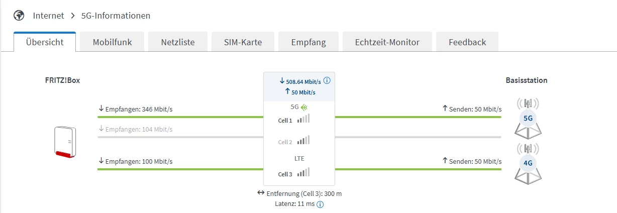This screenshot has width=617, height=213.
Task: Select the SIM-Karte tab
Action: 243,42
